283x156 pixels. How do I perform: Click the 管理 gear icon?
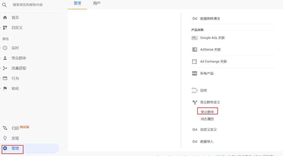click(x=5, y=148)
